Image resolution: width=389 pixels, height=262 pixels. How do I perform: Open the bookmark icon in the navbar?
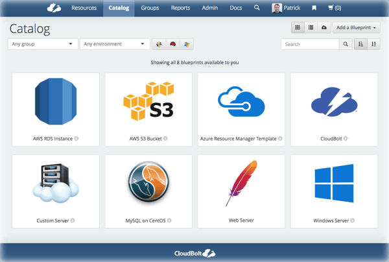(314, 8)
